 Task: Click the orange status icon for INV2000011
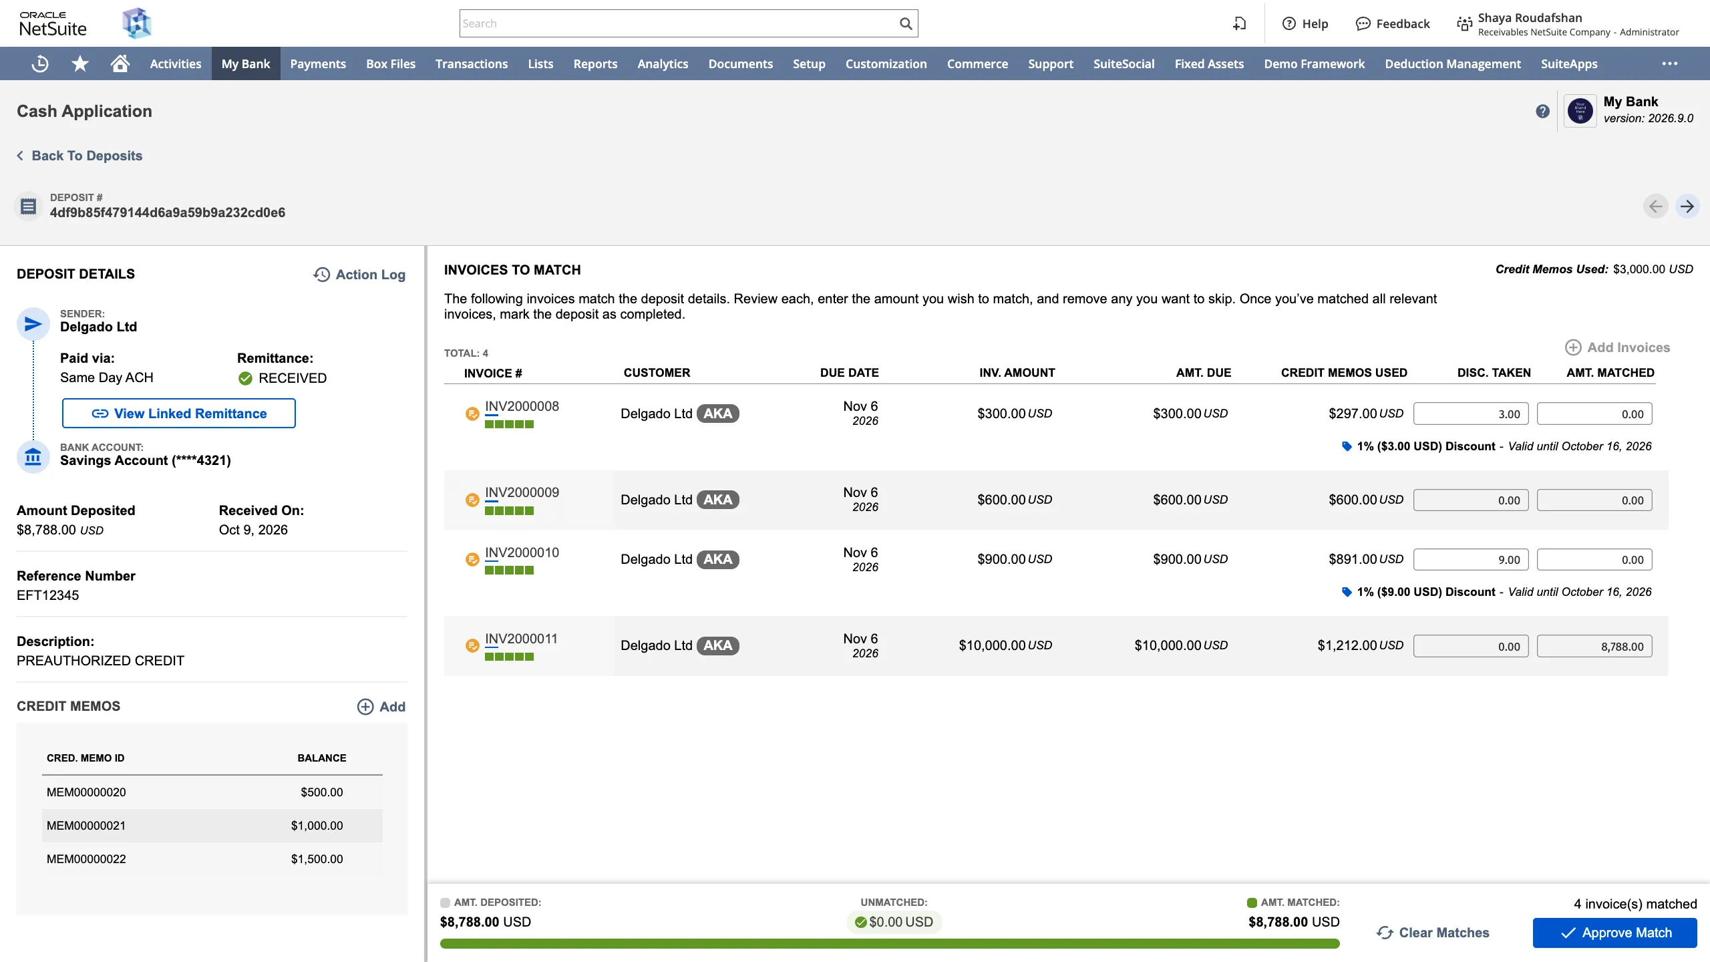472,645
